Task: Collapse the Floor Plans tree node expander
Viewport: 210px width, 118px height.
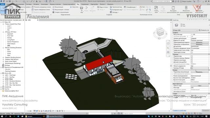Action: tap(3, 24)
